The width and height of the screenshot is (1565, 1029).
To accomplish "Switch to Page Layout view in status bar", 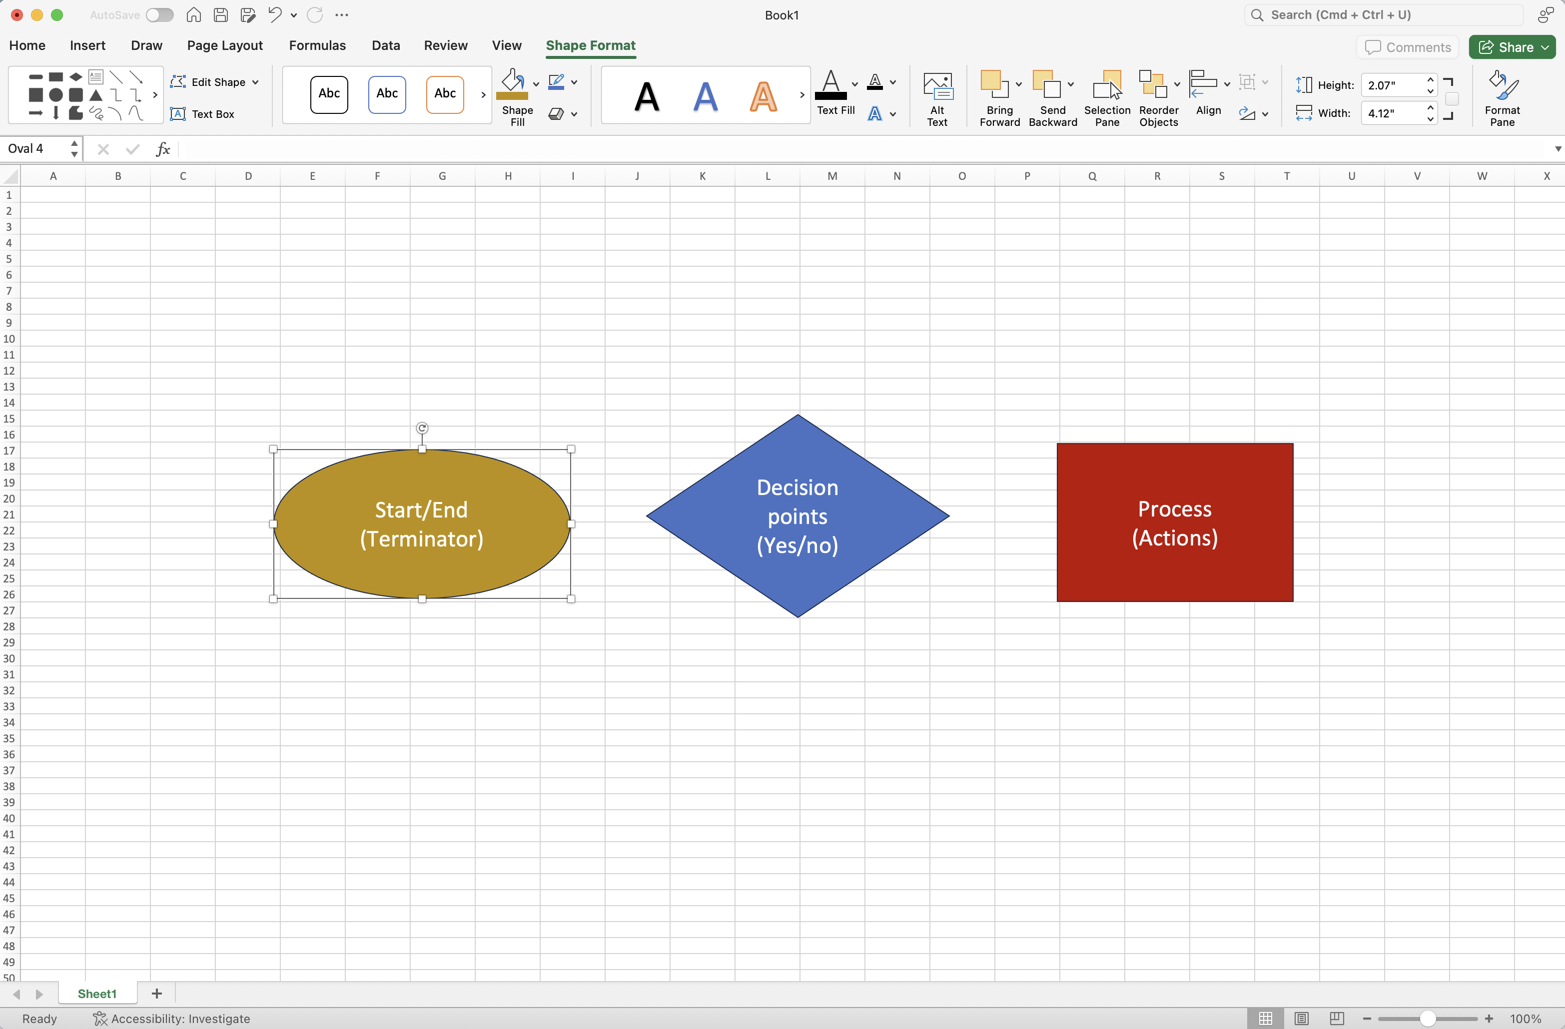I will 1301,1018.
